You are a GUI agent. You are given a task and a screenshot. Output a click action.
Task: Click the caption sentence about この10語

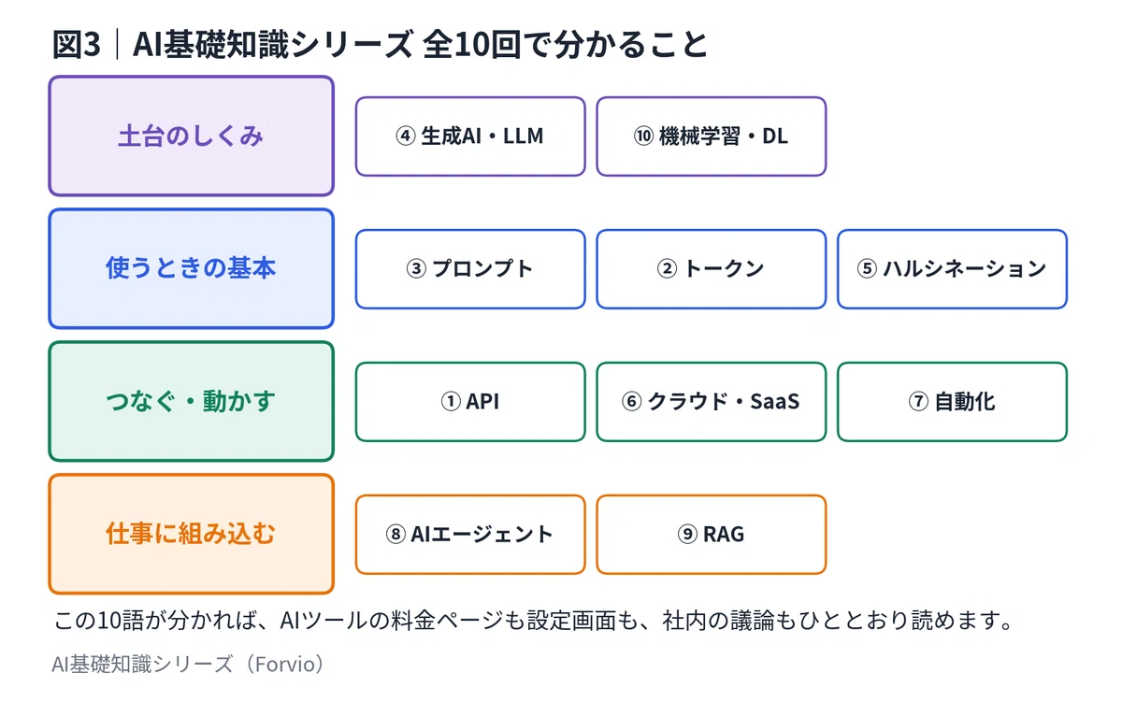click(x=533, y=622)
